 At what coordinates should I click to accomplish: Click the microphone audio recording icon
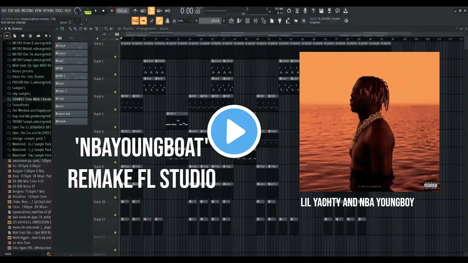(305, 11)
